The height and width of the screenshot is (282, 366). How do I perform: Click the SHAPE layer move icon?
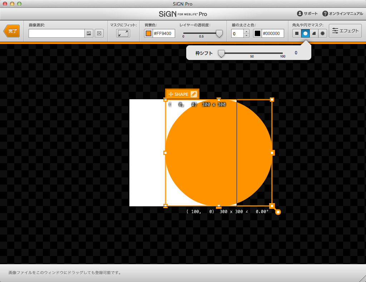[x=170, y=94]
